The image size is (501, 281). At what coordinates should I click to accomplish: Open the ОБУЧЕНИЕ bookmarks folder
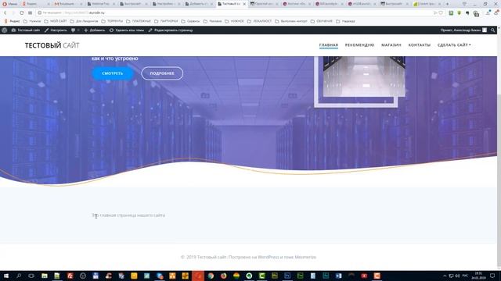[322, 21]
